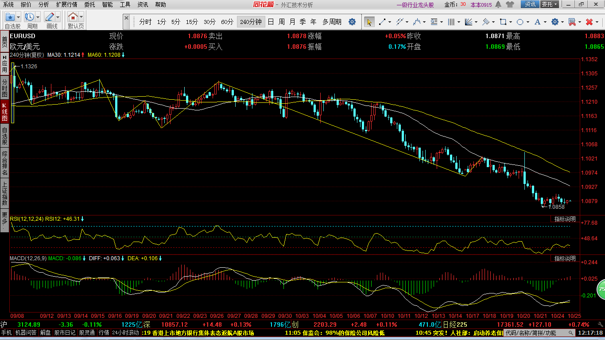Image resolution: width=605 pixels, height=340 pixels.
Task: Expand the 默认页 dropdown arrow
Action: tap(81, 17)
